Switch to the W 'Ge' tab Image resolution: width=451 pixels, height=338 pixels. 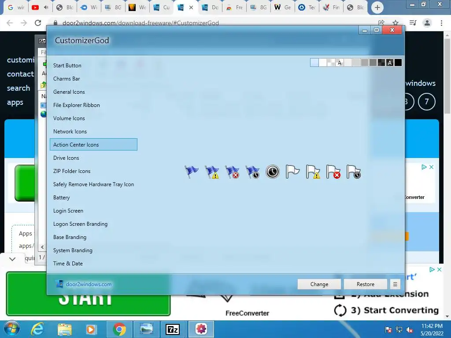point(282,8)
